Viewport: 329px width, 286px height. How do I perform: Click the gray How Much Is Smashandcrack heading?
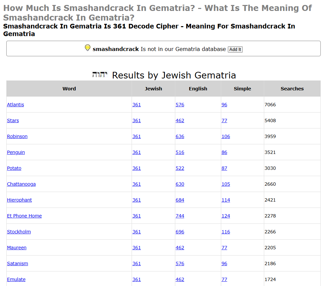click(158, 13)
